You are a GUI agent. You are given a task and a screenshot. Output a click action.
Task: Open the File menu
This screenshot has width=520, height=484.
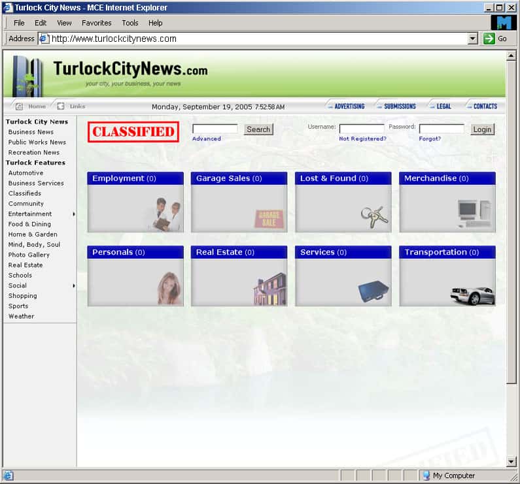pyautogui.click(x=19, y=23)
